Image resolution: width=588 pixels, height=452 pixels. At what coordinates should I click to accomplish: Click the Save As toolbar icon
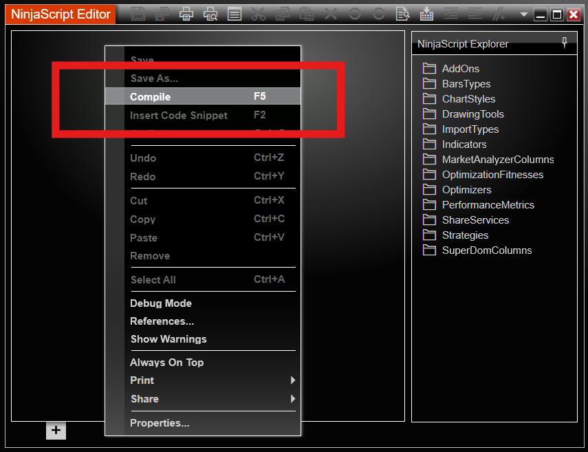tap(162, 14)
